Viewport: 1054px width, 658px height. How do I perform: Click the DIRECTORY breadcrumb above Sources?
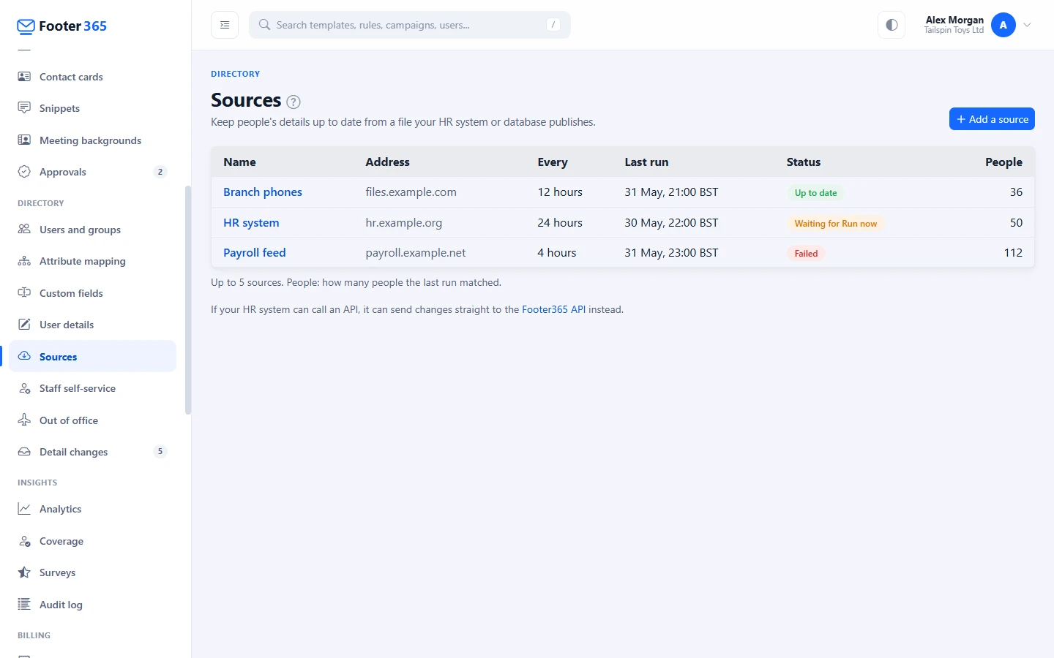[236, 74]
